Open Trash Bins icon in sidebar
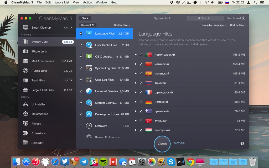Screen dimensions: 269x168 (x=25, y=80)
